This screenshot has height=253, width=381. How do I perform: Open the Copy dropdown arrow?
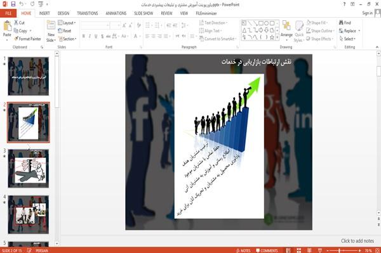pos(30,31)
